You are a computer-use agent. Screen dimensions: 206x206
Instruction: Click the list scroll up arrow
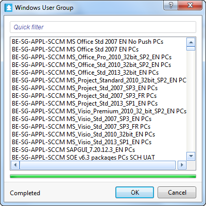tap(191, 42)
